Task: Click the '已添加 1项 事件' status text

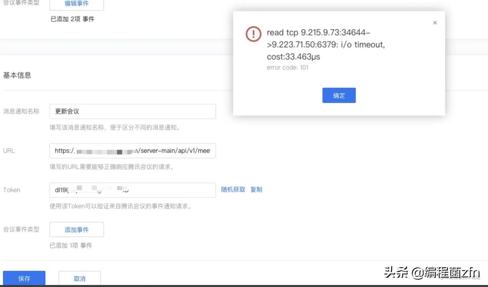Action: pyautogui.click(x=71, y=245)
